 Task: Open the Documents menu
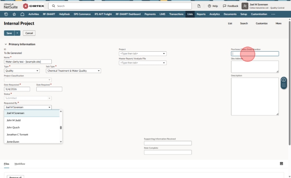coord(230,14)
